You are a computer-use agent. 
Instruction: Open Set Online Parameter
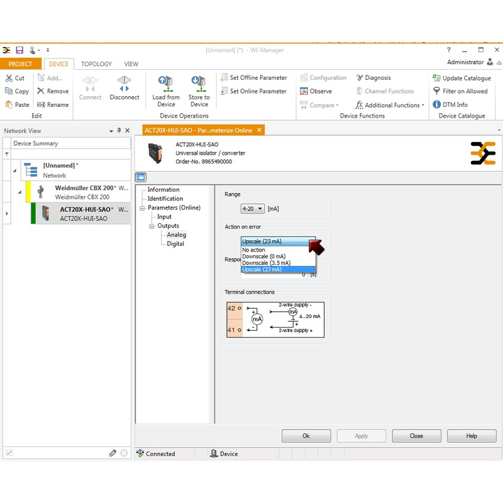tap(253, 91)
